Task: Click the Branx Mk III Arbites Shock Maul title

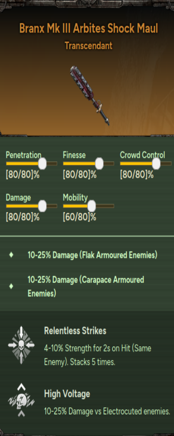Action: tap(89, 28)
